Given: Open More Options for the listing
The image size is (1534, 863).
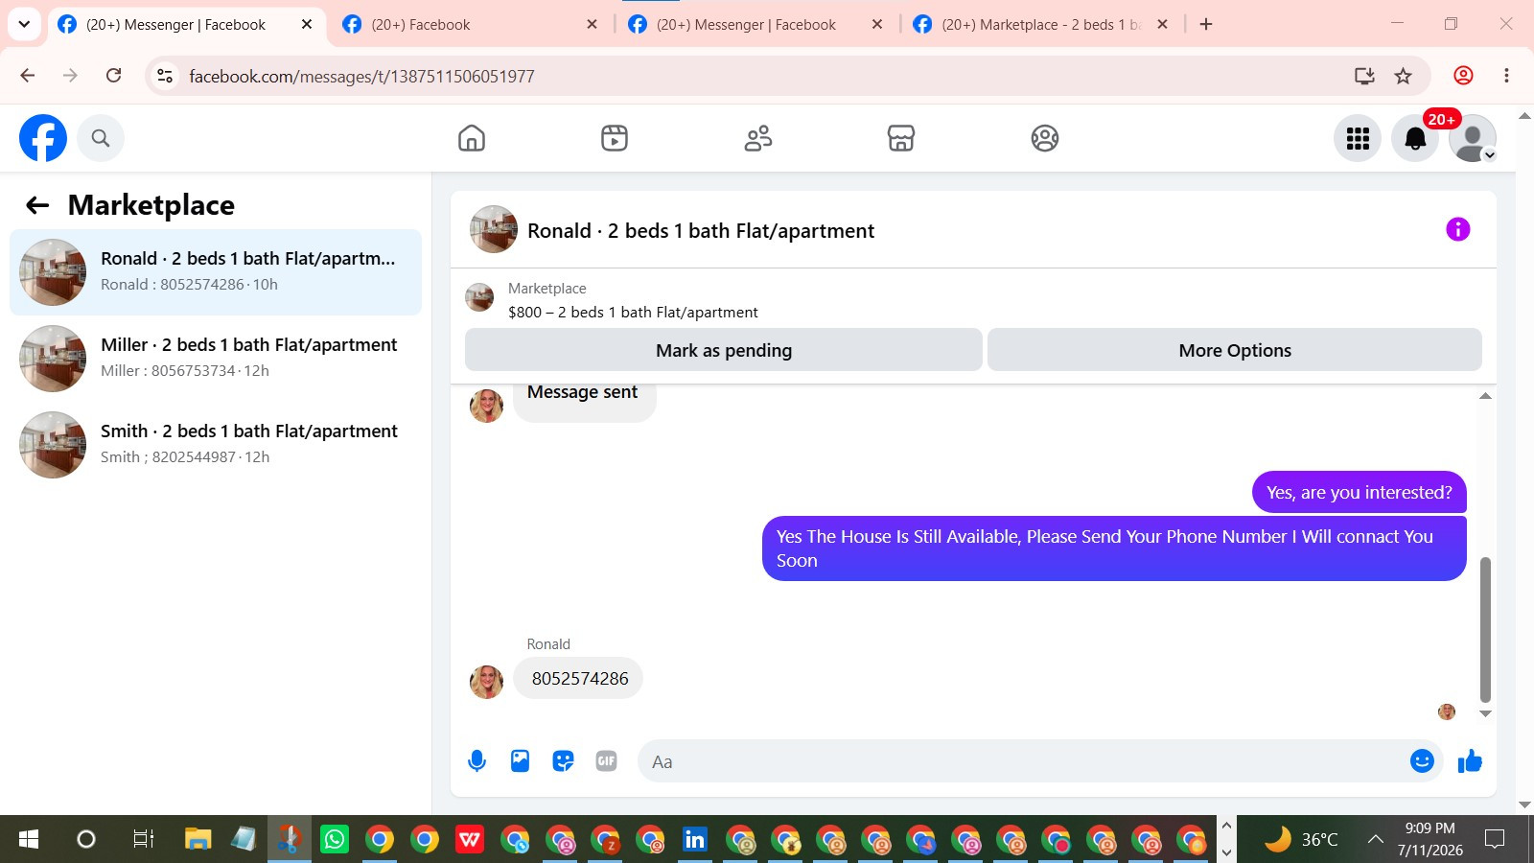Looking at the screenshot, I should coord(1235,350).
